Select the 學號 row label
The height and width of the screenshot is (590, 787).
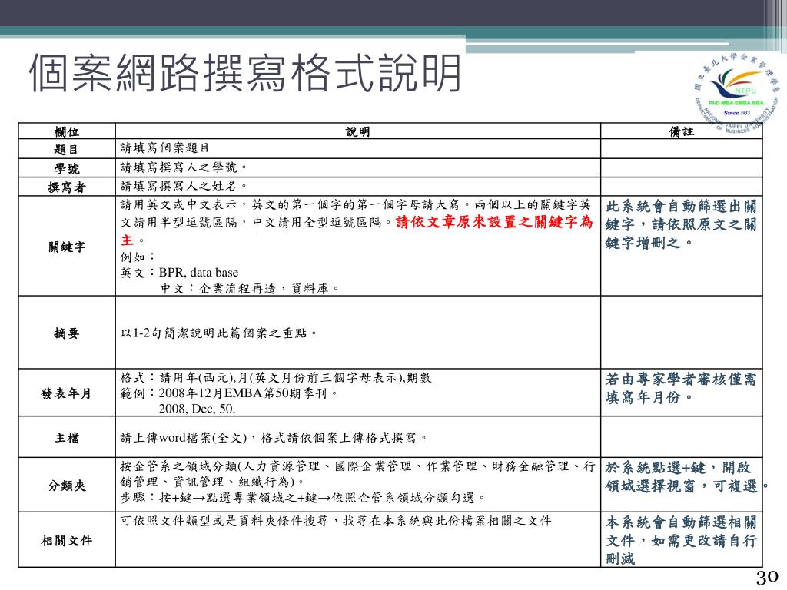click(66, 168)
